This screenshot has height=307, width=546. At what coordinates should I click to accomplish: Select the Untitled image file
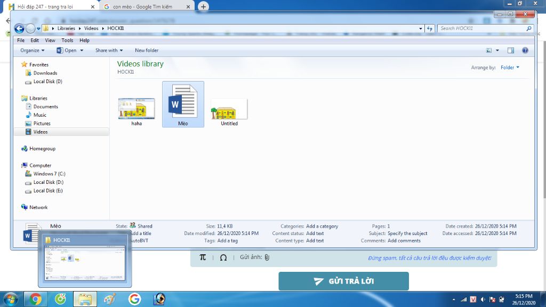tap(229, 111)
